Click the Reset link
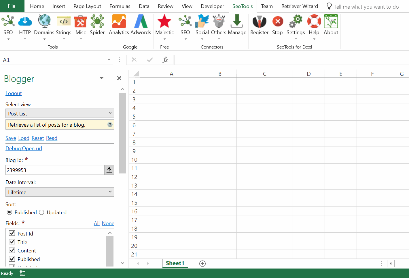409x278 pixels. click(38, 138)
